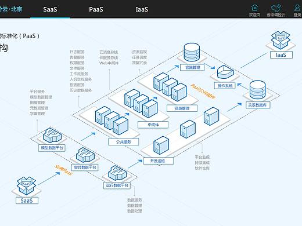The width and height of the screenshot is (302, 226).
Task: Click the 人机交互服务 text
Action: 81,79
